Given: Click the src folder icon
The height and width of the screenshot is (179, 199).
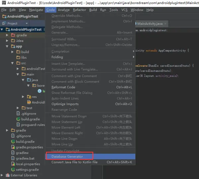Looking at the screenshot, I should (18, 63).
